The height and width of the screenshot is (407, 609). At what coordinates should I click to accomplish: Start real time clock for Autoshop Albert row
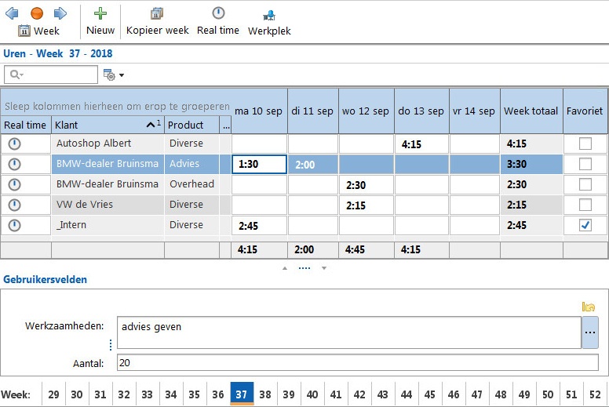[14, 144]
